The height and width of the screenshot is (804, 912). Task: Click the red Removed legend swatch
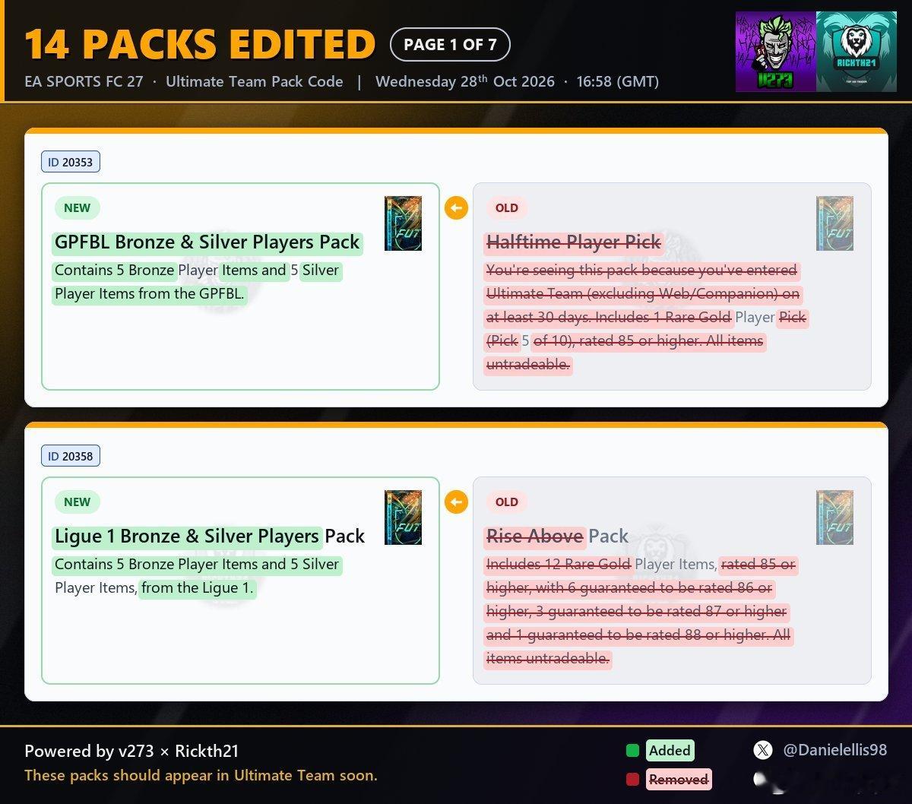point(632,779)
